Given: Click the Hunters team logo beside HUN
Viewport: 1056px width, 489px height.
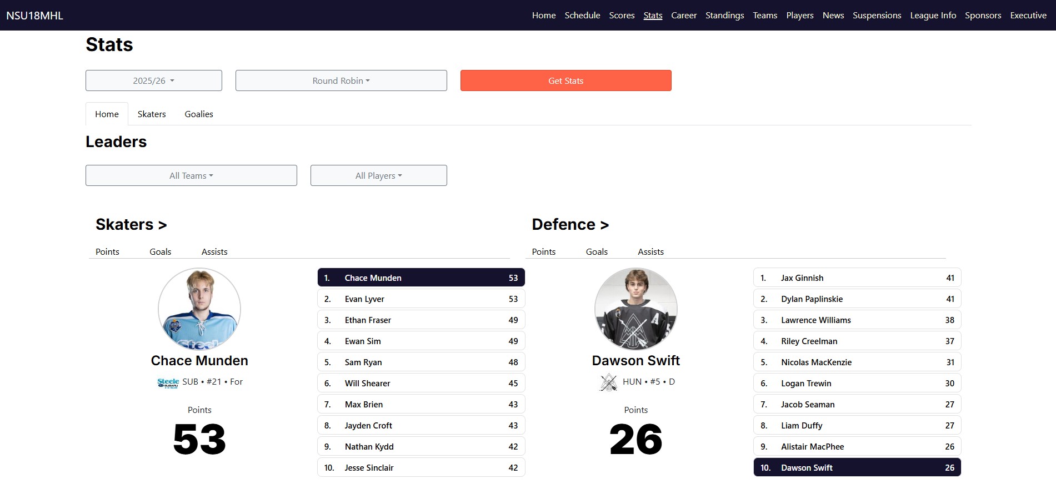Looking at the screenshot, I should pos(609,382).
